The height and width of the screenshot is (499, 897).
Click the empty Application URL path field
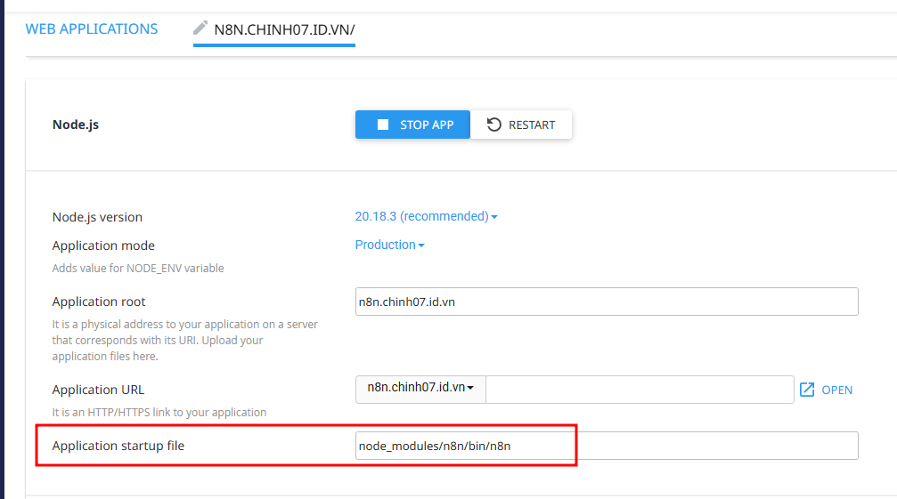(x=640, y=390)
